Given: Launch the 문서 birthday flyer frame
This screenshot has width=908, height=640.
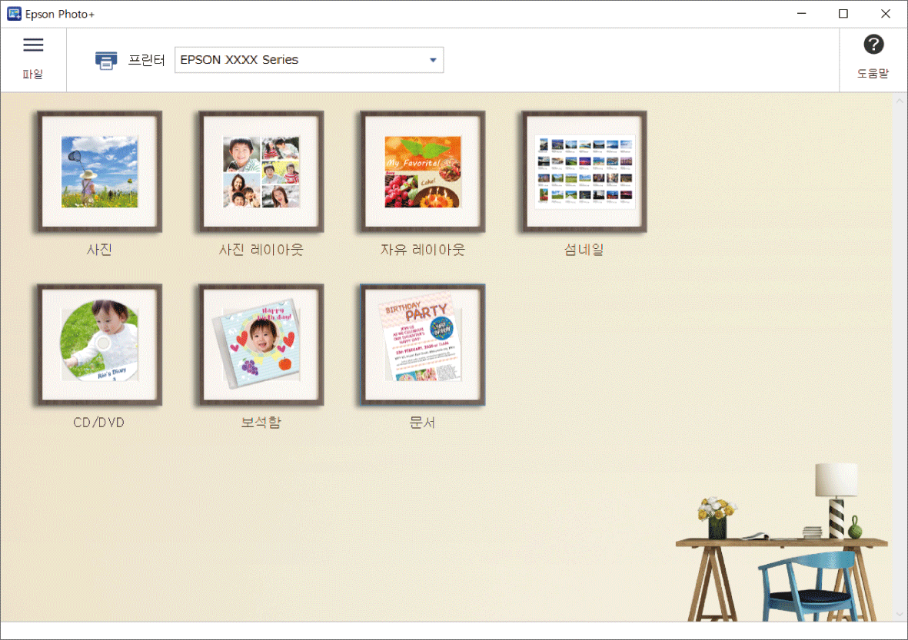Looking at the screenshot, I should (x=422, y=345).
